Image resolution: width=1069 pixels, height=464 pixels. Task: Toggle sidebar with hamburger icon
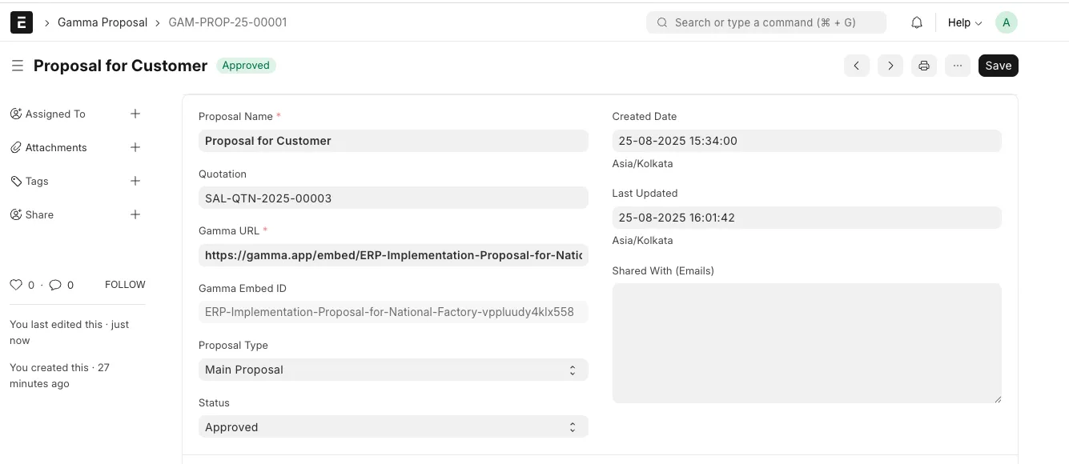tap(18, 66)
